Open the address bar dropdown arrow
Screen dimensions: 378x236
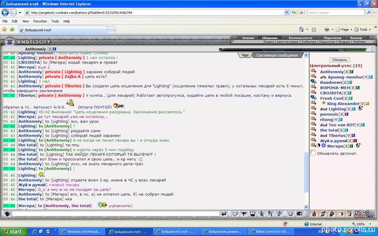(x=287, y=13)
